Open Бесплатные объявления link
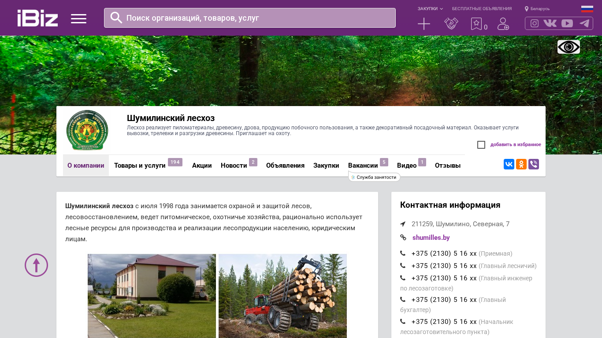The width and height of the screenshot is (602, 338). (482, 9)
